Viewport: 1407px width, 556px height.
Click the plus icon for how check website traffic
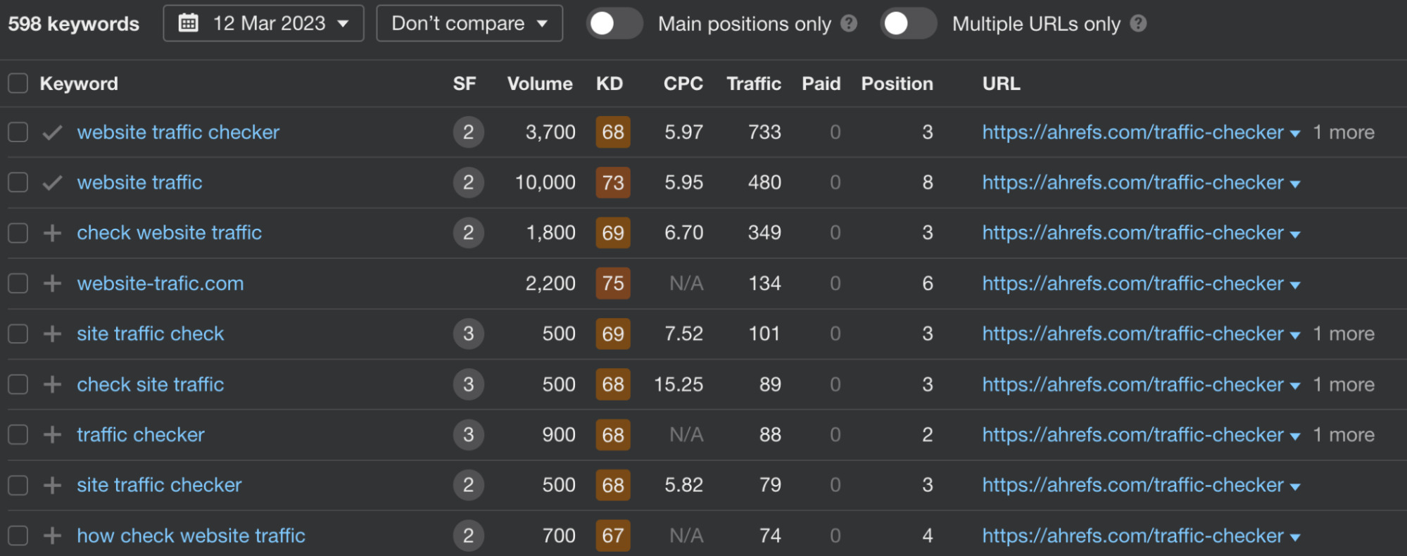click(x=52, y=536)
